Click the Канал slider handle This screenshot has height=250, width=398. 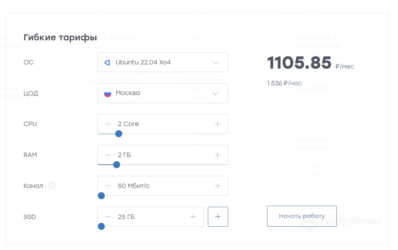101,196
